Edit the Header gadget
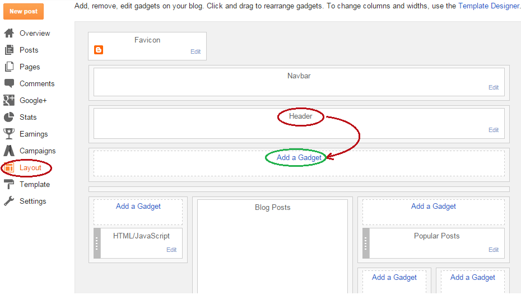The width and height of the screenshot is (521, 295). (x=494, y=130)
